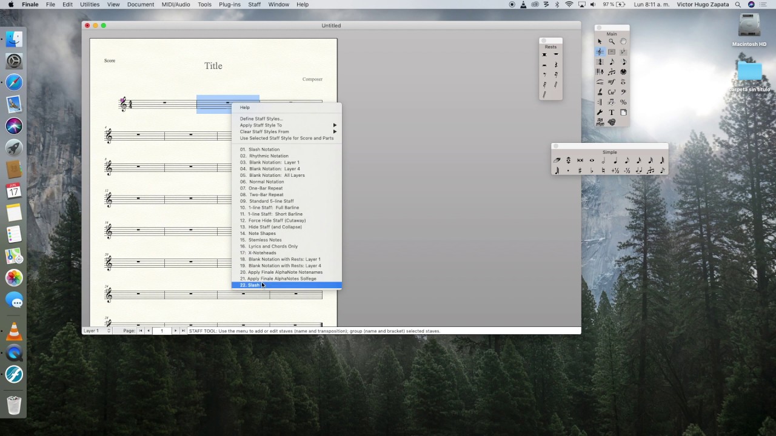
Task: Select the grace note tool in Simple palette
Action: click(x=662, y=171)
